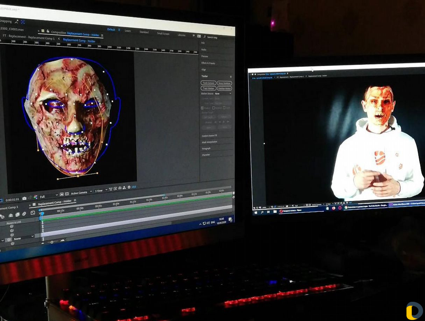The image size is (425, 321).
Task: Switch to the Libraries workspace
Action: point(182,35)
